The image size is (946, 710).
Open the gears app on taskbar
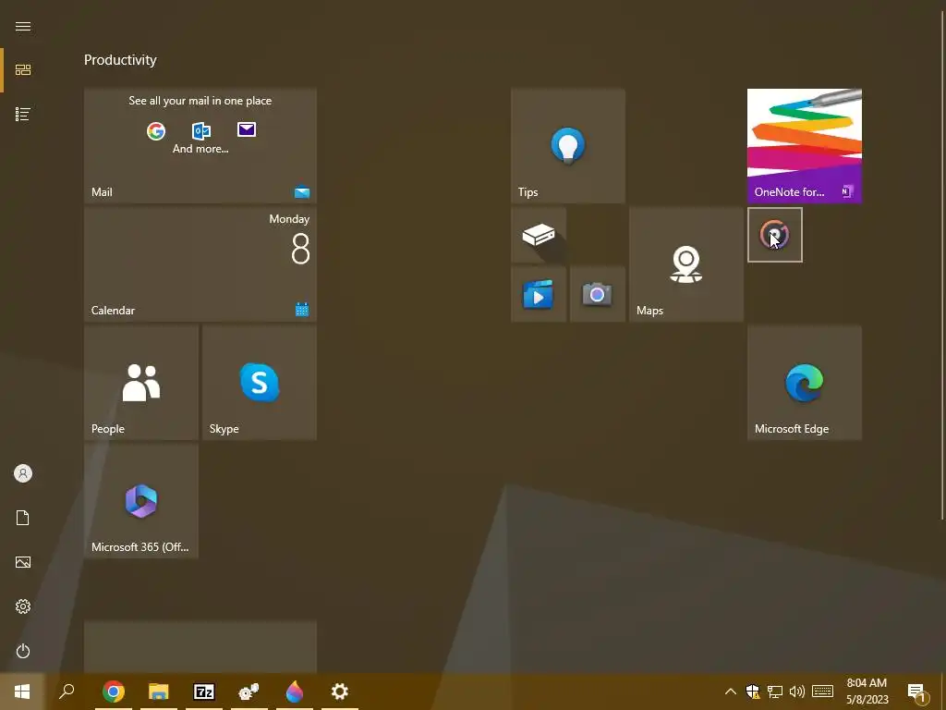(249, 692)
